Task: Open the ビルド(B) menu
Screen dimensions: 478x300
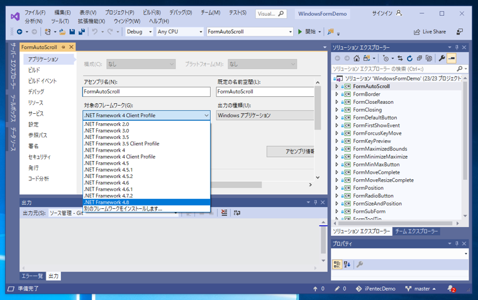Action: pyautogui.click(x=152, y=13)
